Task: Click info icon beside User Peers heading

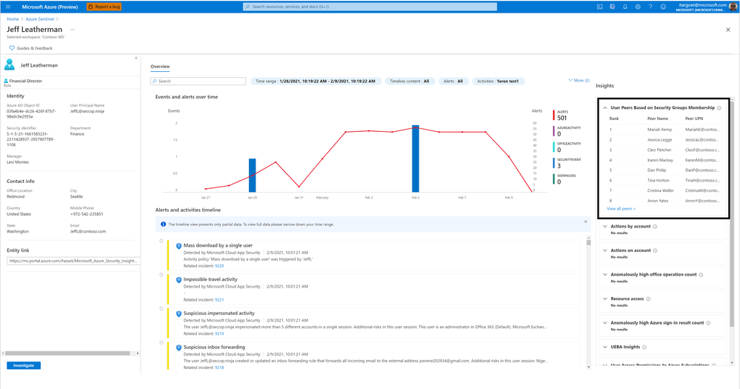Action: coord(719,108)
